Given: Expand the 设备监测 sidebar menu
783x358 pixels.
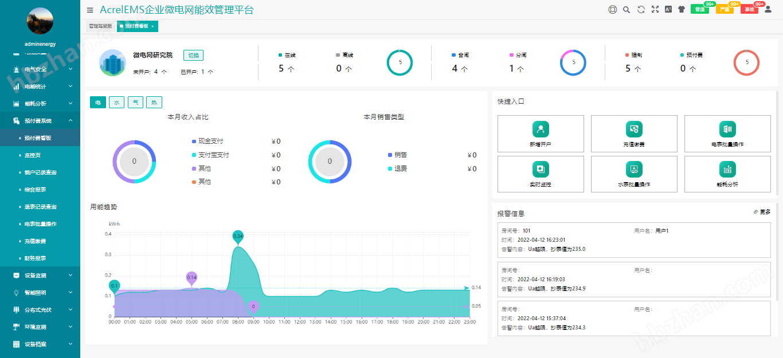Looking at the screenshot, I should (40, 275).
